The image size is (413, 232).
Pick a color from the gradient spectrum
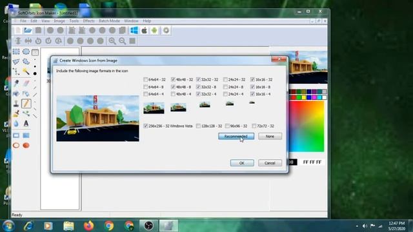(x=307, y=126)
